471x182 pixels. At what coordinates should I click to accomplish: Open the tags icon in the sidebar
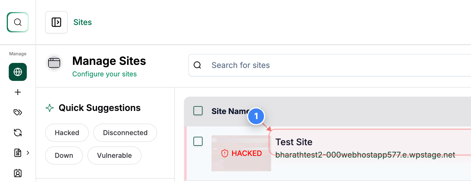[x=17, y=112]
